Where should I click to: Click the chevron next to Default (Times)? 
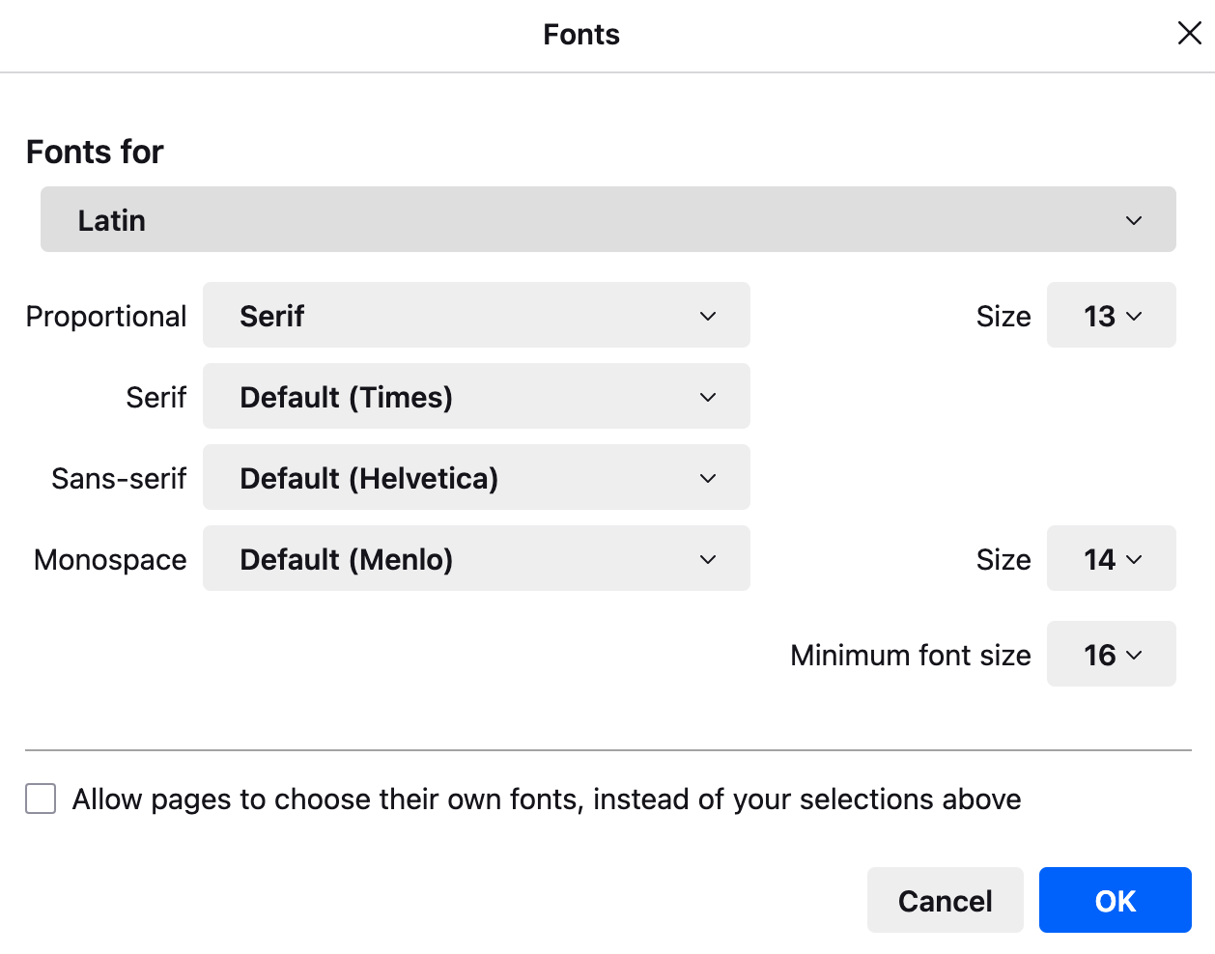pyautogui.click(x=708, y=397)
